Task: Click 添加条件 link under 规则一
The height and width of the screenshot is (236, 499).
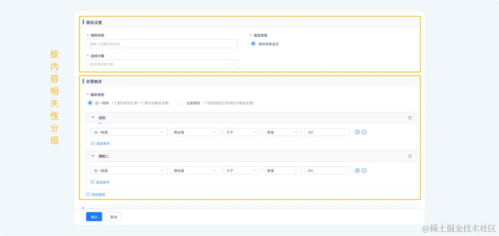Action: tap(101, 143)
